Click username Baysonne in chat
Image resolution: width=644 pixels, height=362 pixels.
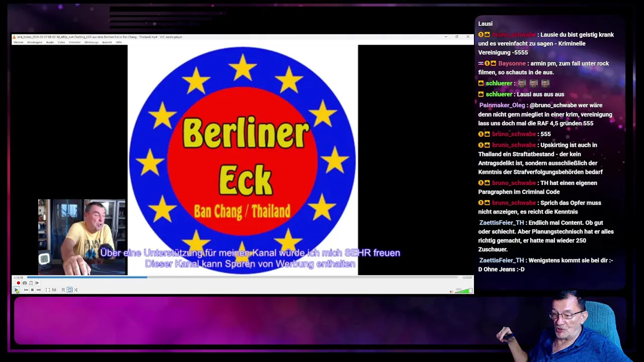(x=512, y=63)
